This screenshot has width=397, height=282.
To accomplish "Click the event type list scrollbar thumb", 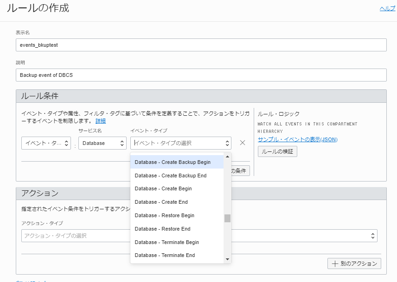I will coord(227,218).
